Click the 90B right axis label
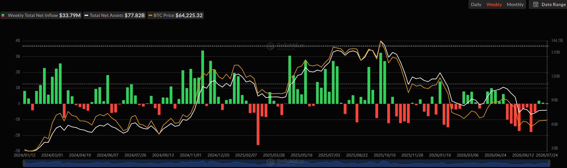This screenshot has height=168, width=567. pos(555,100)
